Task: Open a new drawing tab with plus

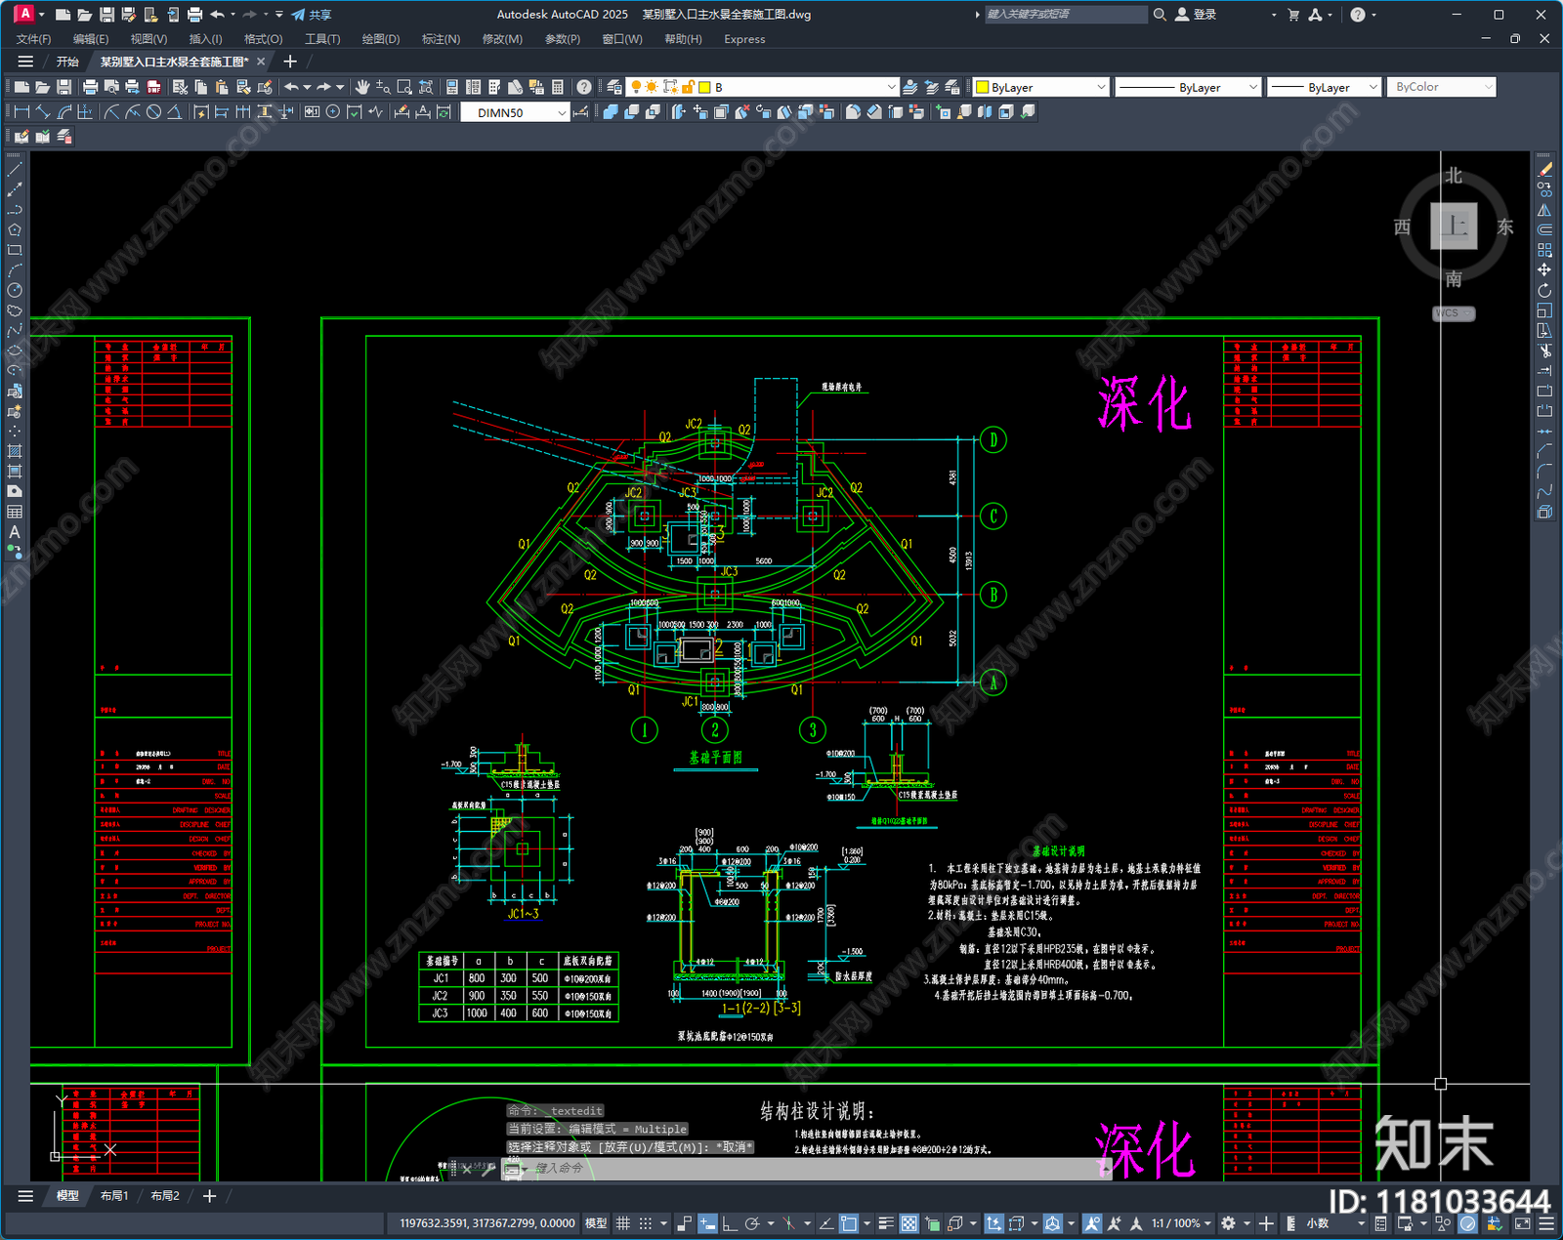Action: click(290, 62)
